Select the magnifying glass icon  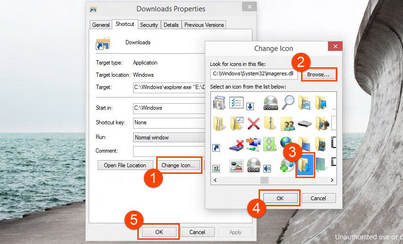(x=288, y=102)
